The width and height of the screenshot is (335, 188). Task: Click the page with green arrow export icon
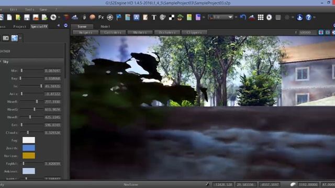pos(44,17)
